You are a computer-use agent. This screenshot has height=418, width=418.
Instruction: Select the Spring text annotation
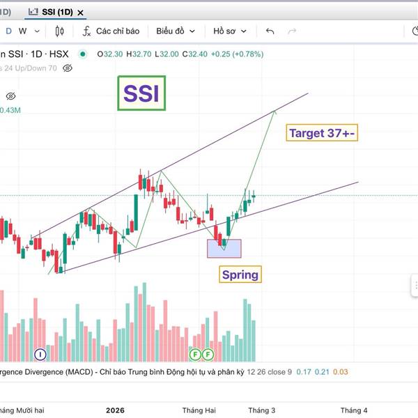coord(240,274)
